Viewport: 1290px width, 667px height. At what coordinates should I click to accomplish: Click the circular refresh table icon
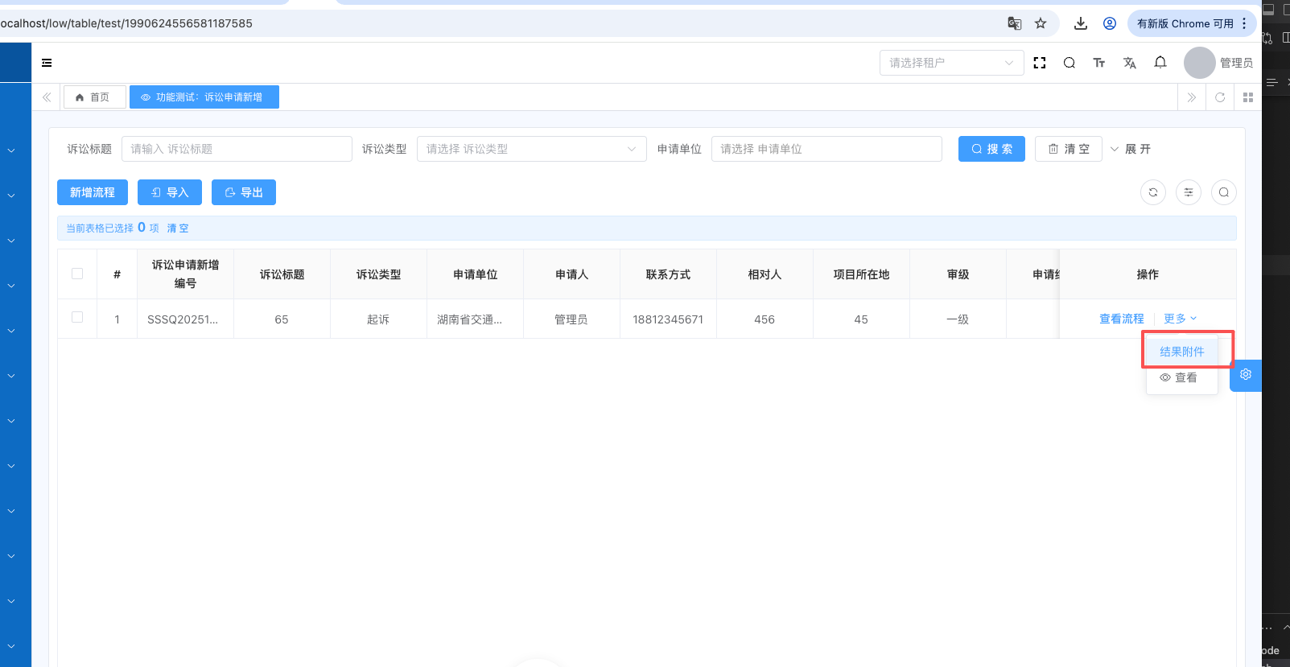click(1153, 192)
